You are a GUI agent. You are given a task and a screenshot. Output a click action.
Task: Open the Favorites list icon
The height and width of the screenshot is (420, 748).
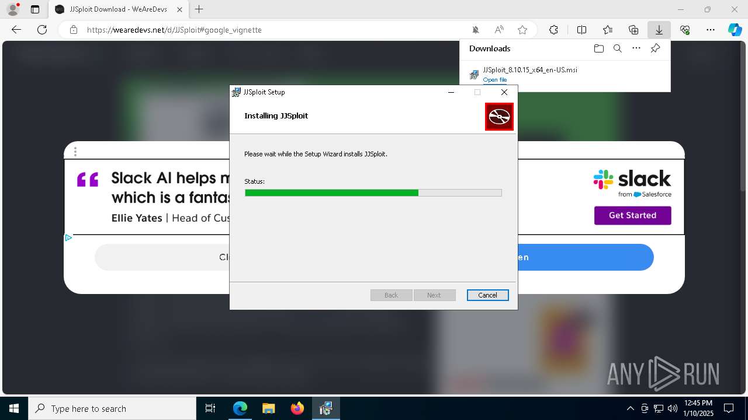(608, 30)
